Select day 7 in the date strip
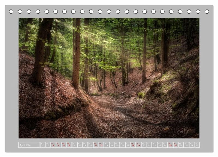 (74, 145)
